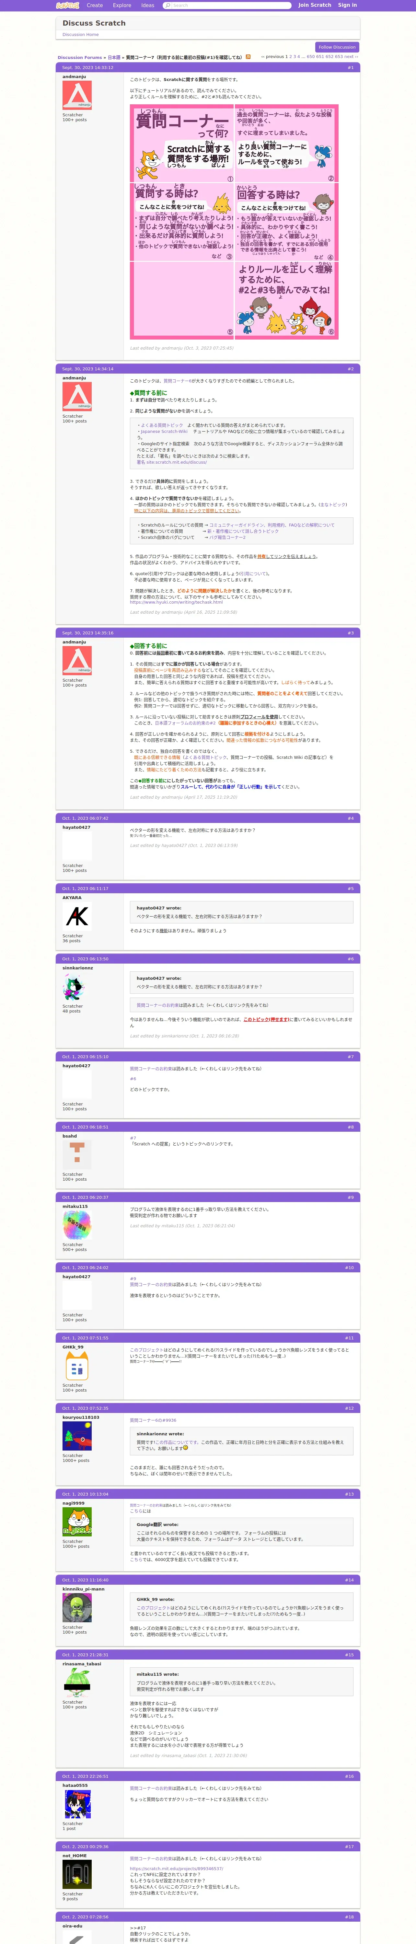
Task: Click the kouryou118103 username
Action: pos(81,1417)
